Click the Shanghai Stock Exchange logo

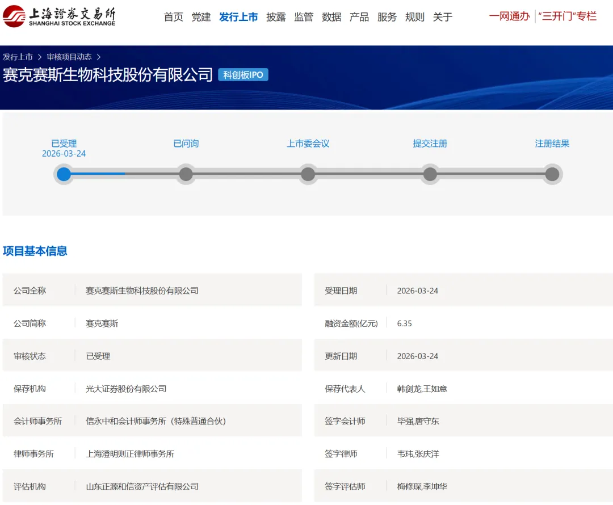click(59, 16)
